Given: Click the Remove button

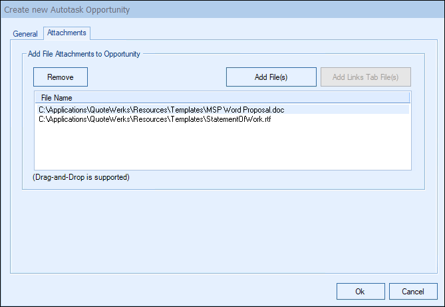Looking at the screenshot, I should (x=61, y=77).
